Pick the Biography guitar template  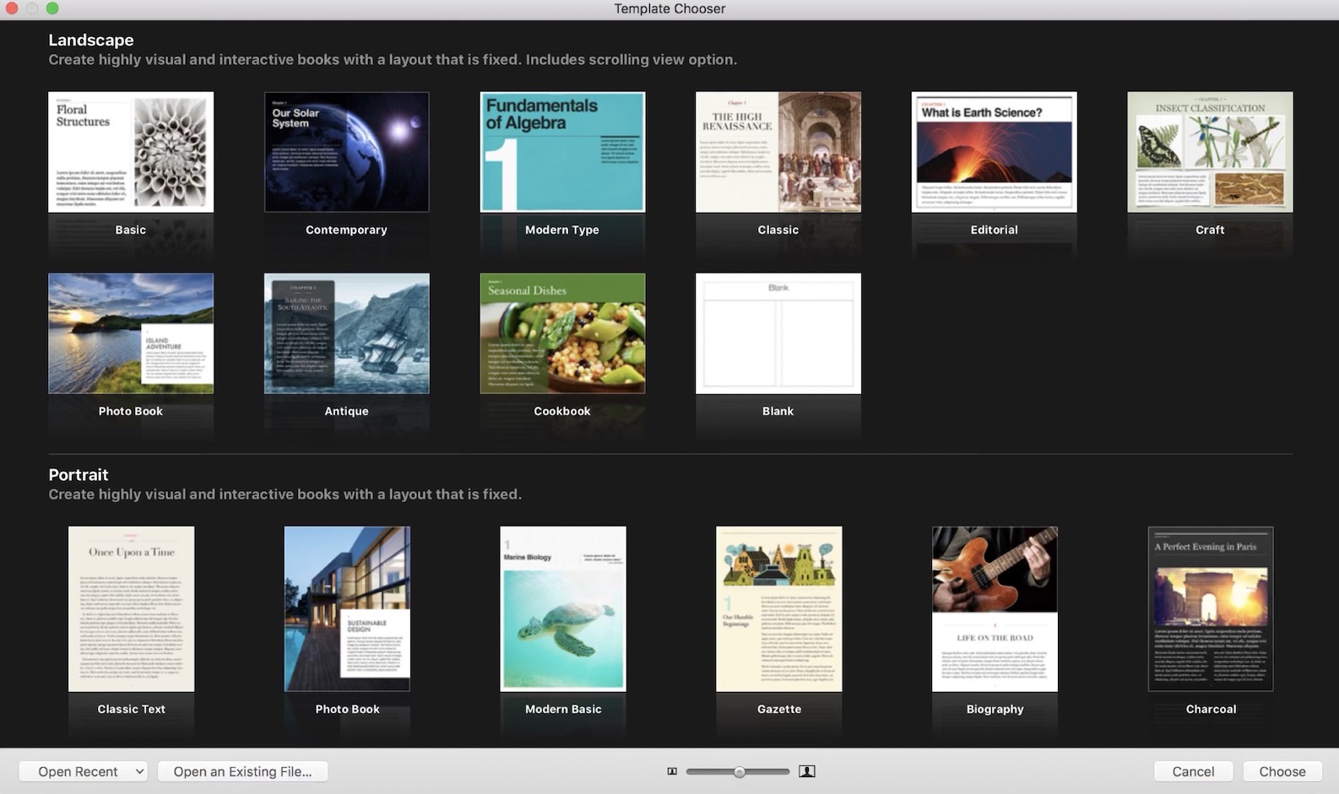click(995, 609)
